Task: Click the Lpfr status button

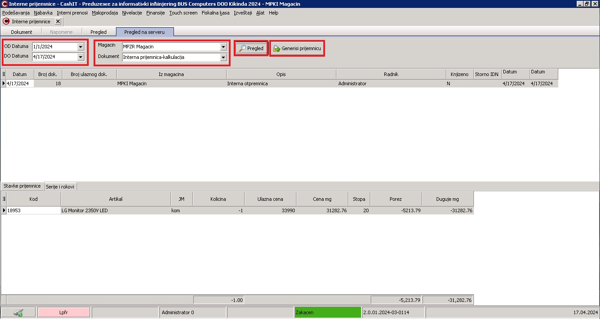Action: point(64,313)
